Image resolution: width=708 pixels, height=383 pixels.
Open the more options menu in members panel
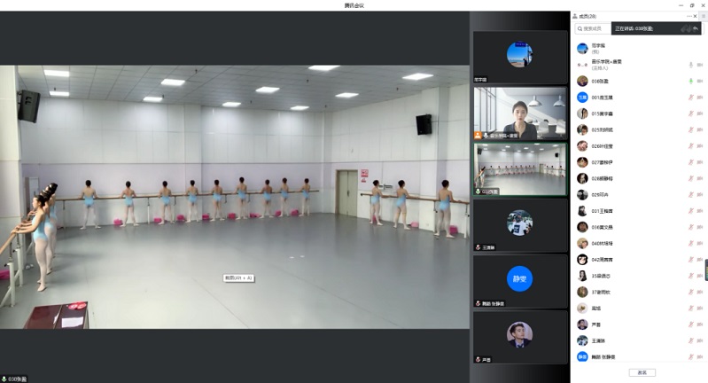(x=689, y=16)
